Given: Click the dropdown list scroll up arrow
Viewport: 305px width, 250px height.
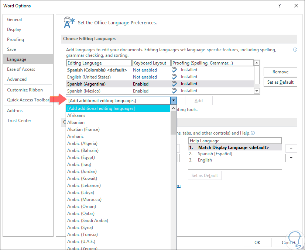Looking at the screenshot, I should (x=173, y=108).
